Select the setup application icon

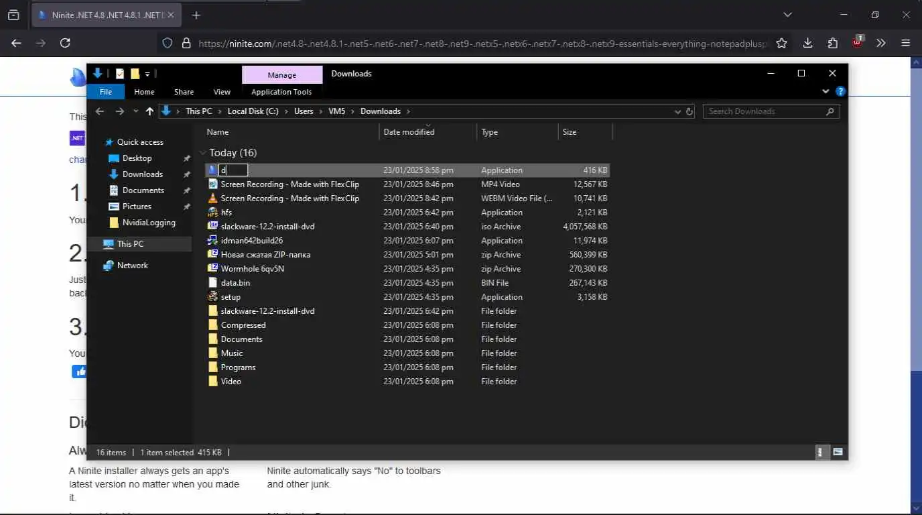[x=212, y=297]
